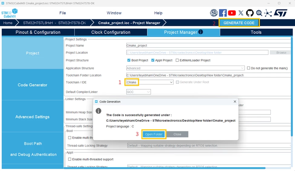Click the Minimum Stack Size field
Screen dimensions: 295x171
coord(254,119)
